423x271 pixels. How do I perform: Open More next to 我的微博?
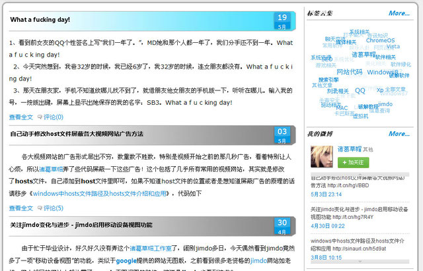click(x=399, y=134)
